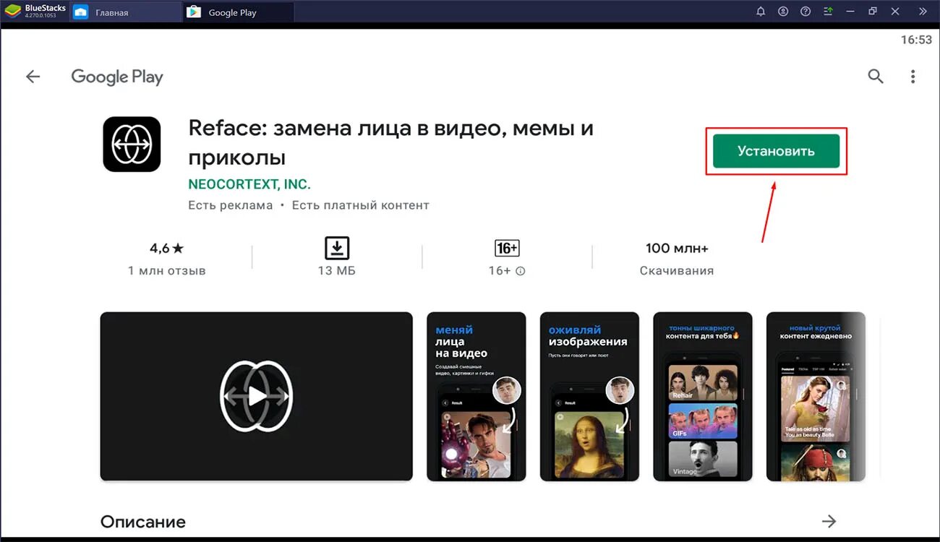
Task: Restore the BlueStacks window
Action: (873, 12)
